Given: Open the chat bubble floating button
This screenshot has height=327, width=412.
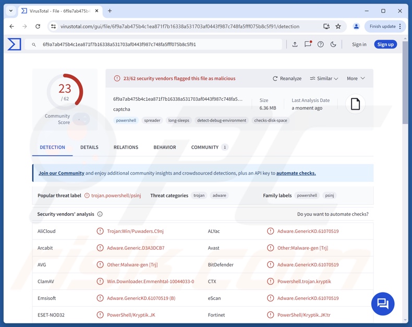Looking at the screenshot, I should pos(383,303).
